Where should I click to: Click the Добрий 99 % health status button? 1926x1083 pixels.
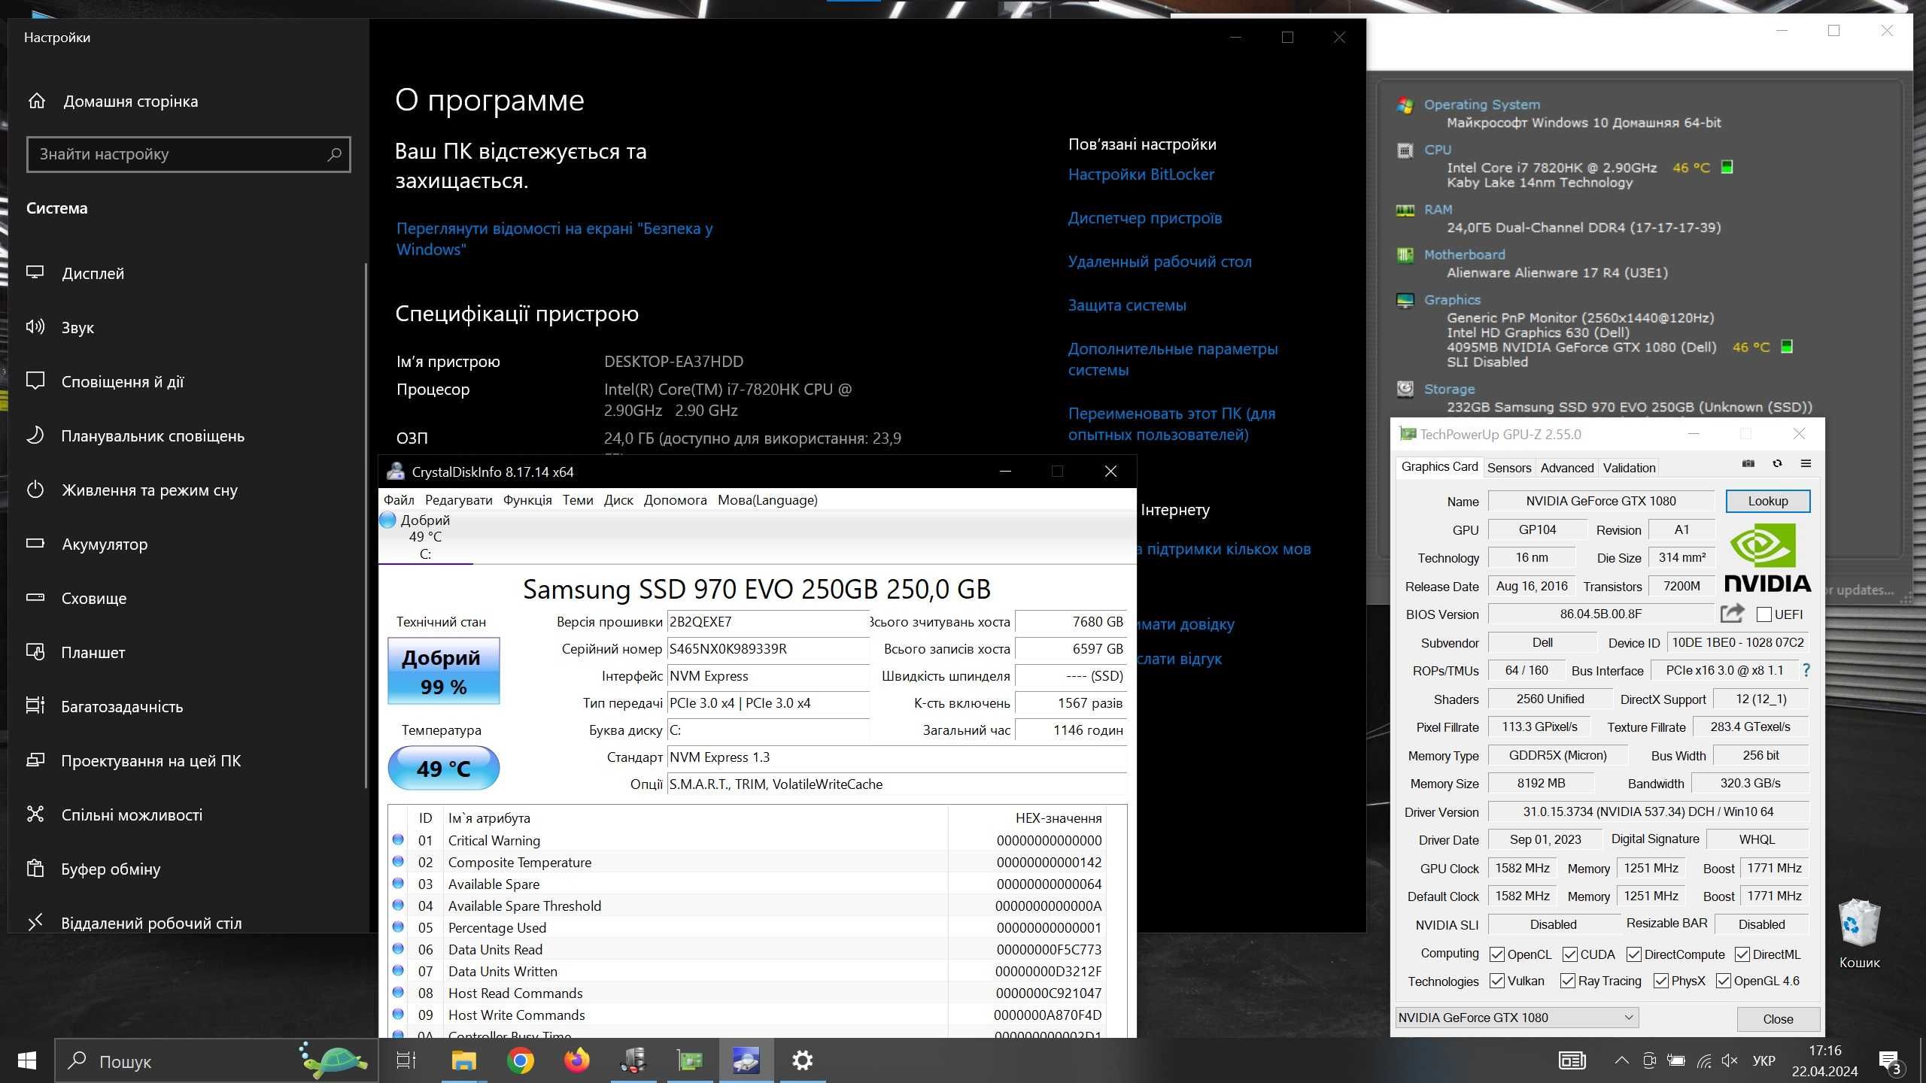444,671
